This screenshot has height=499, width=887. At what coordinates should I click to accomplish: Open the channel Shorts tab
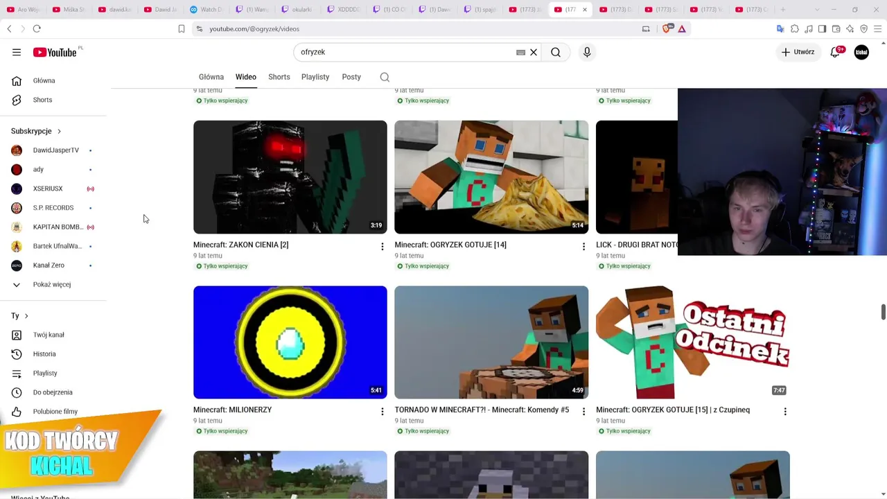tap(279, 77)
